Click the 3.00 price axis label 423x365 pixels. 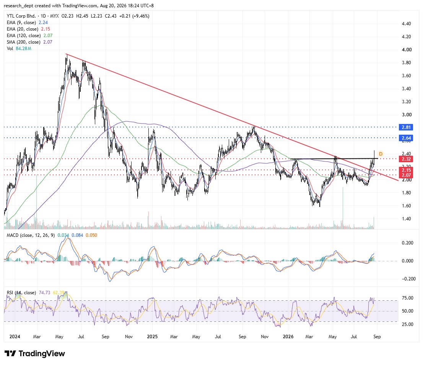click(x=407, y=115)
